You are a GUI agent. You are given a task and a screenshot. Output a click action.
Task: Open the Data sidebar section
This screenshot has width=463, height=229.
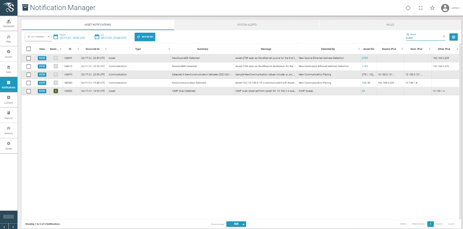(9, 69)
